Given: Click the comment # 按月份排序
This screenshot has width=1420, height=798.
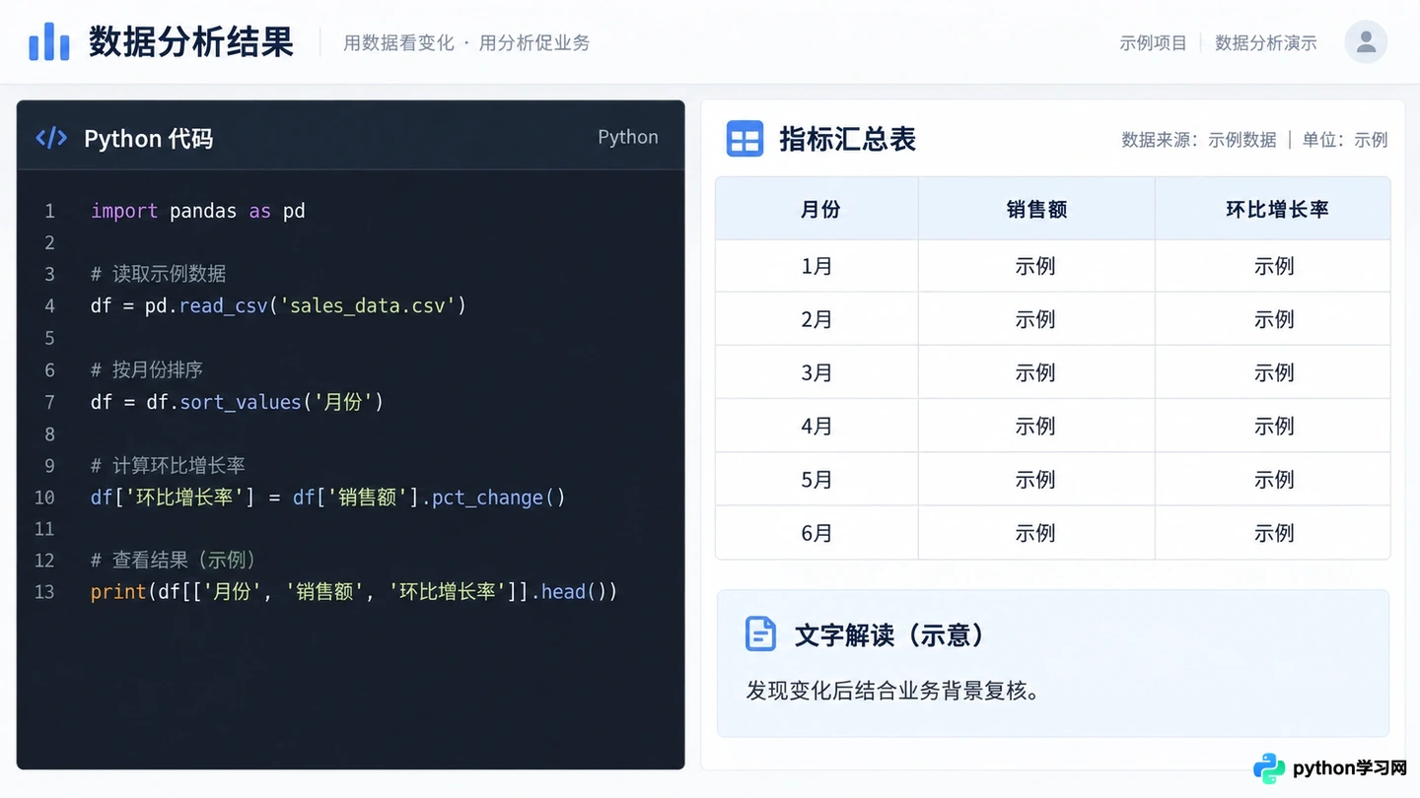Looking at the screenshot, I should point(147,369).
